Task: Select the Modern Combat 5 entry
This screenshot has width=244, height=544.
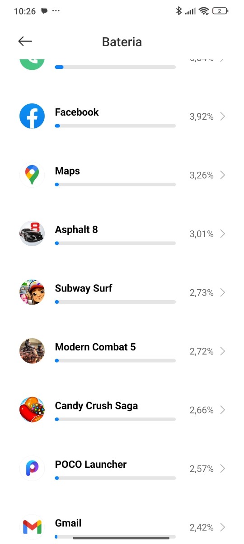Action: 122,351
